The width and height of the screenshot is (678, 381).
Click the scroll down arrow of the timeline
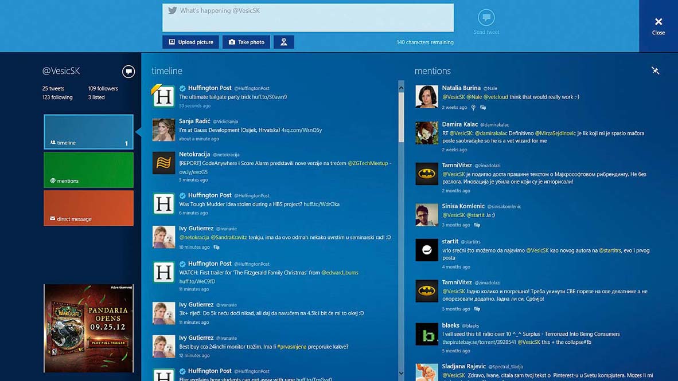401,373
